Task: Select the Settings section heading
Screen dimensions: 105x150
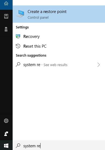Action: tap(22, 27)
